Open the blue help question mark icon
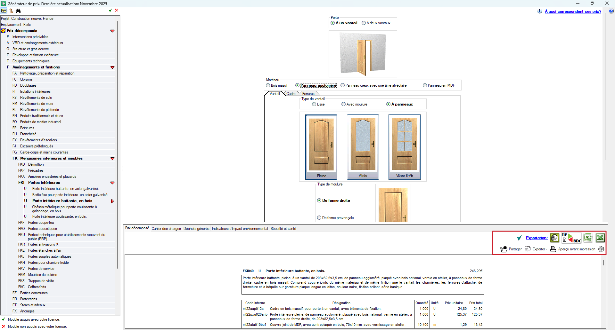Screen dimensions: 615x330 pyautogui.click(x=611, y=11)
